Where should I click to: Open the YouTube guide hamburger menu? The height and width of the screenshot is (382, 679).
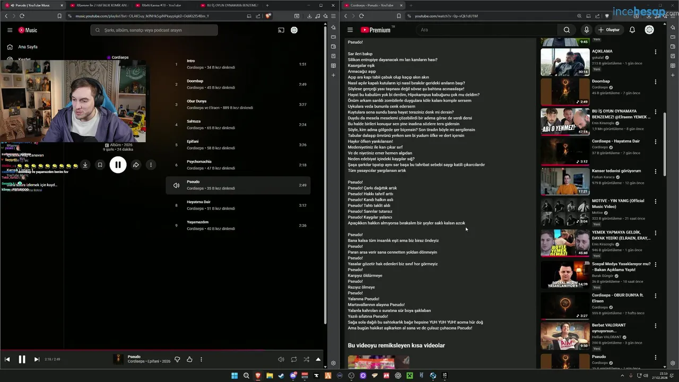(x=350, y=30)
